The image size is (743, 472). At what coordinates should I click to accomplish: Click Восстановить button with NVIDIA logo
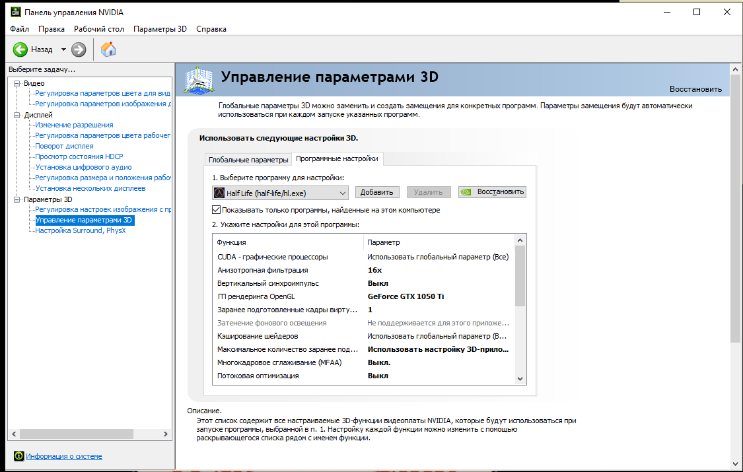pos(492,191)
